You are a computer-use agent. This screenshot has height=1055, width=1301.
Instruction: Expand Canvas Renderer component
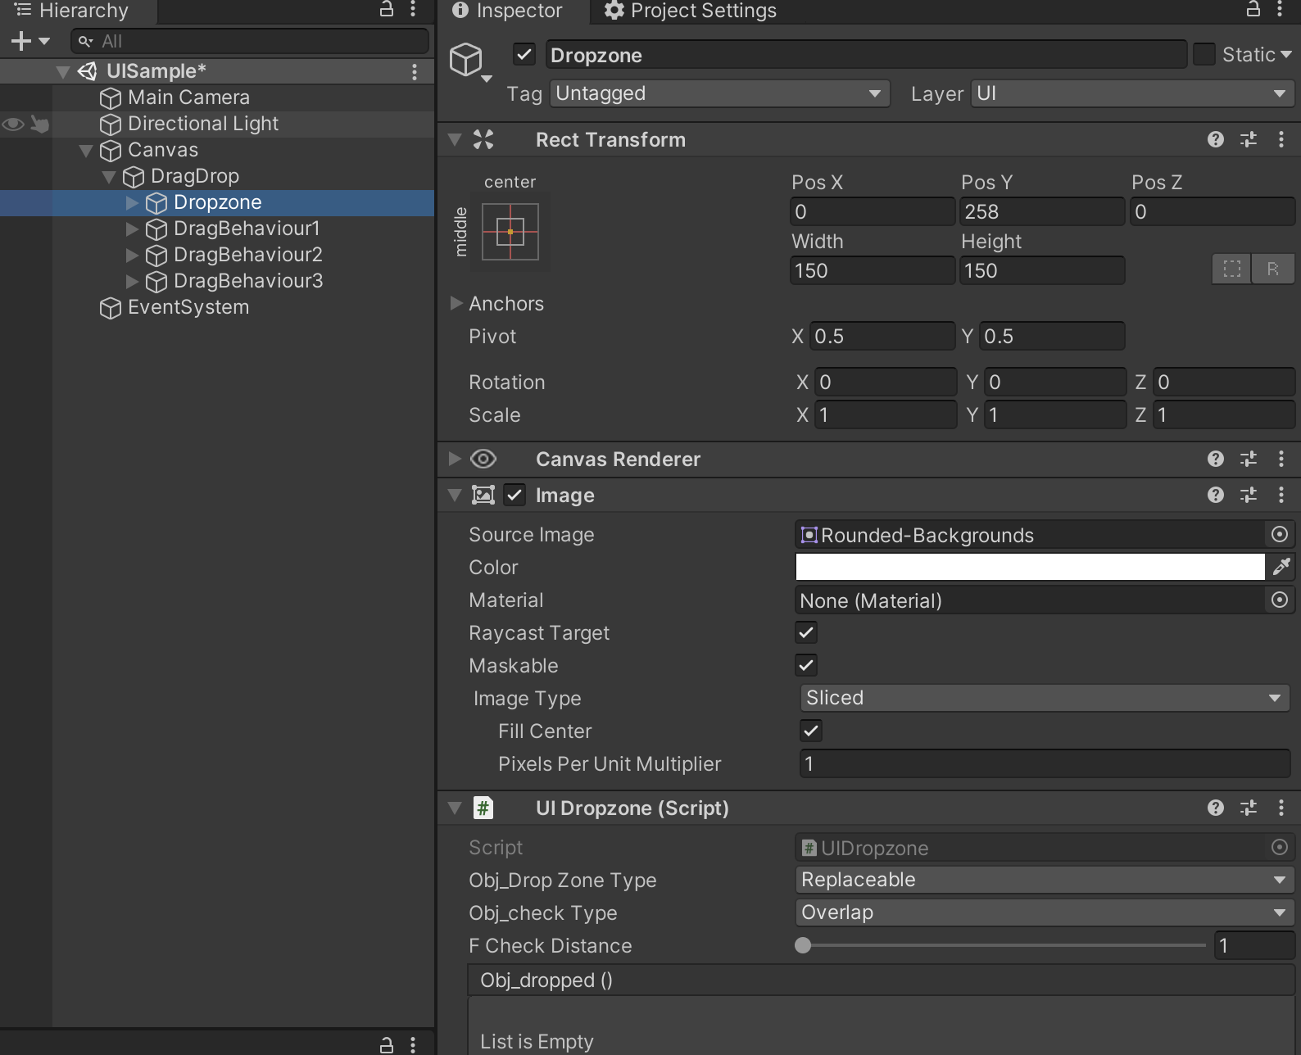pos(455,460)
